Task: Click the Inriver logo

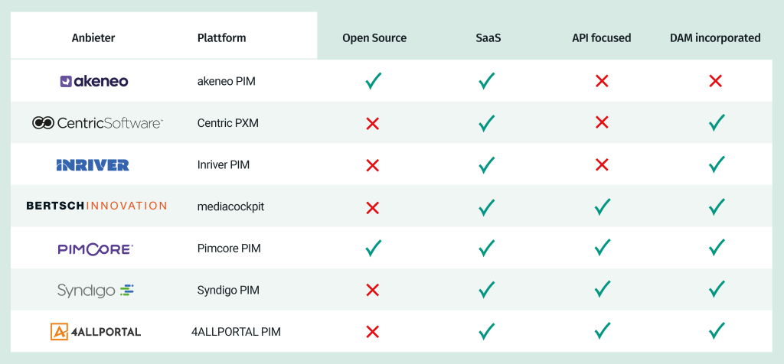Action: (93, 165)
